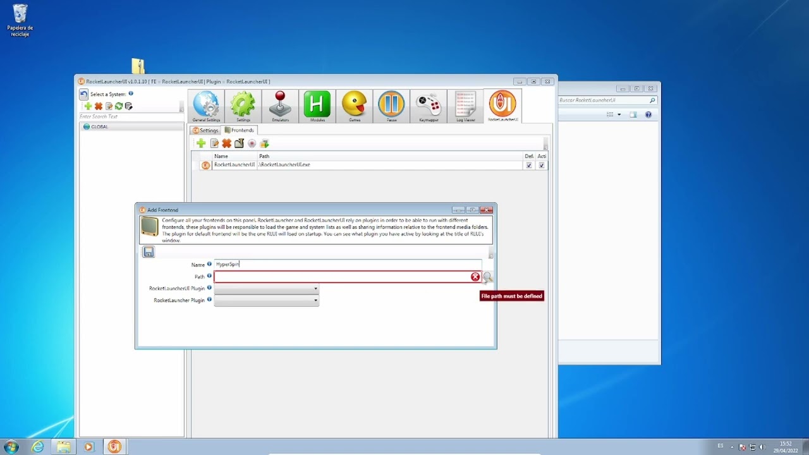This screenshot has height=455, width=809.
Task: Open the Keymapper gamepad tab
Action: 428,106
